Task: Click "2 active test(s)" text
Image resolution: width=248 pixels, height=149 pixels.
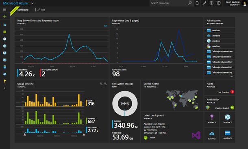Action: tap(222, 108)
